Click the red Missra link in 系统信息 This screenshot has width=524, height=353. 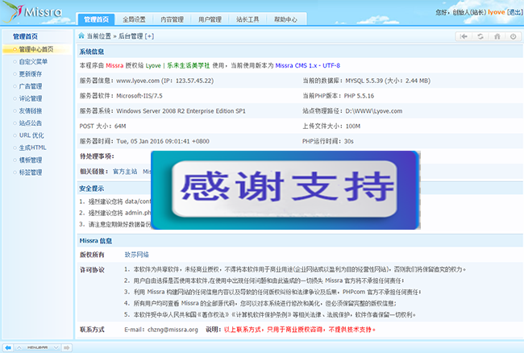[x=114, y=65]
